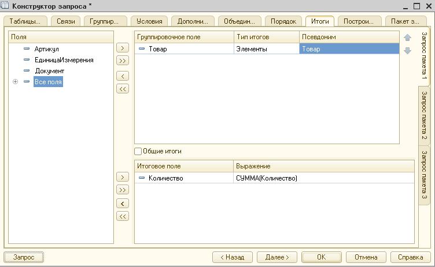Enable the Общие итоги checkbox
This screenshot has height=267, width=435.
(138, 151)
